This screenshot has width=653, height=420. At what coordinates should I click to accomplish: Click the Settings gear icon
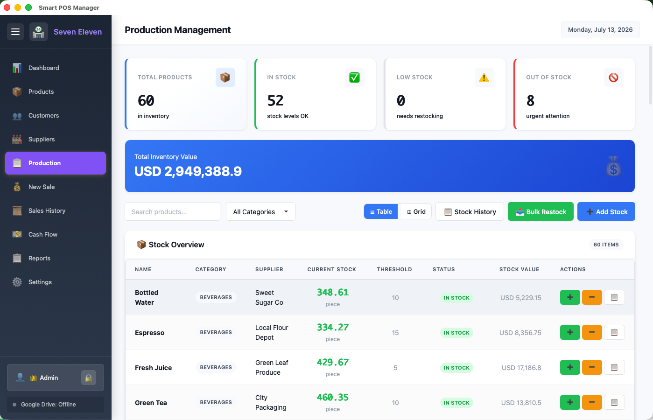coord(17,282)
